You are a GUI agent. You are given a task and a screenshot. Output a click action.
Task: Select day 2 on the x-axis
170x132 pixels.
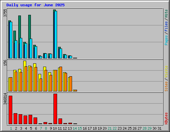click(16, 128)
